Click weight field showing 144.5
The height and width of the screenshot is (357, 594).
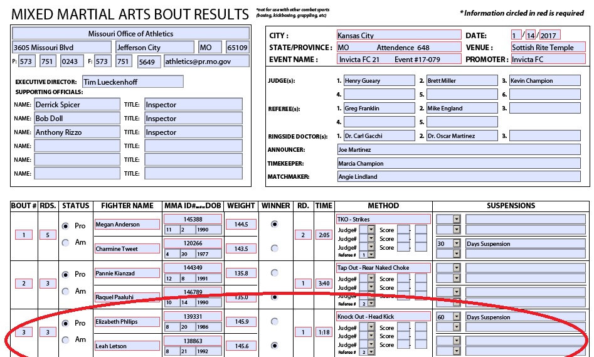pos(241,225)
